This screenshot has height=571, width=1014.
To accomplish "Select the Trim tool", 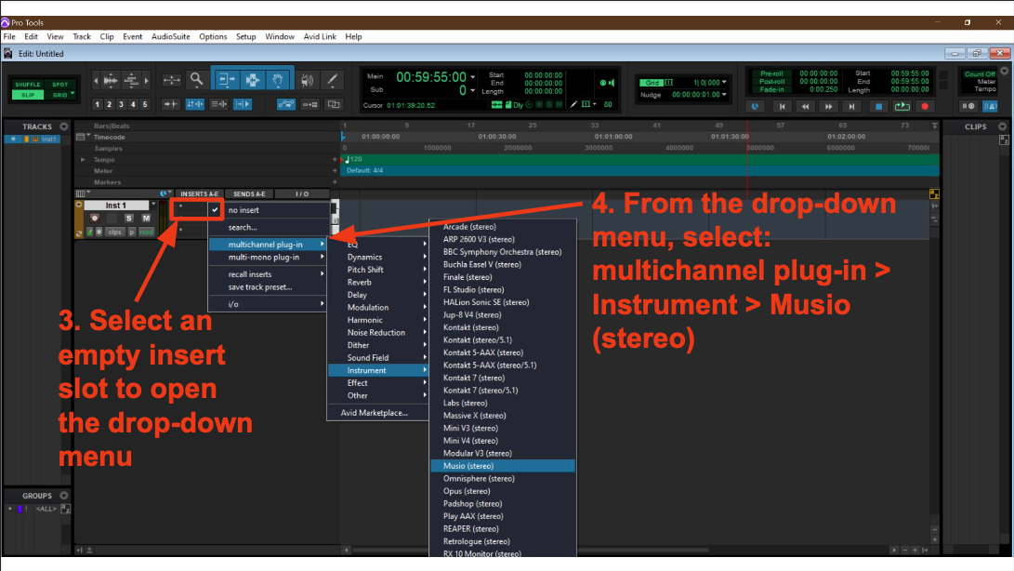I will click(x=227, y=80).
